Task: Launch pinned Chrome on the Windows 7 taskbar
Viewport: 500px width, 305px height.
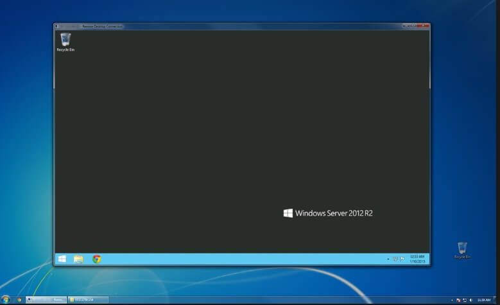Action: [19, 300]
